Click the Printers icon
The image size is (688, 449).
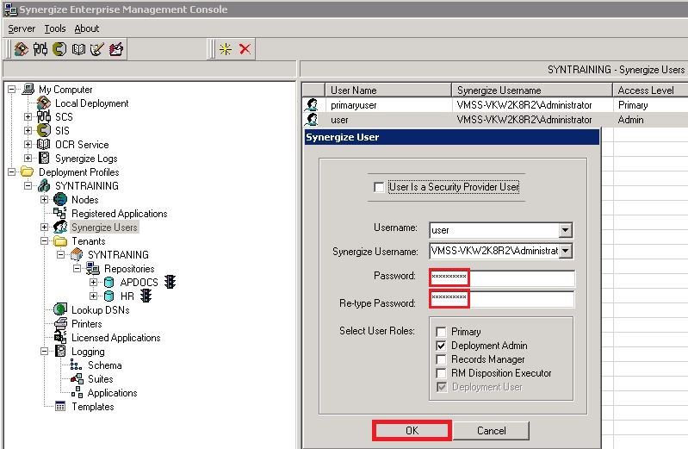point(60,324)
